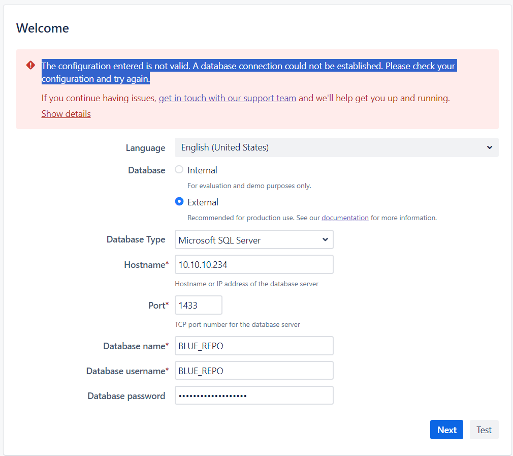Open the support team link
Viewport: 513px width, 456px height.
(228, 98)
